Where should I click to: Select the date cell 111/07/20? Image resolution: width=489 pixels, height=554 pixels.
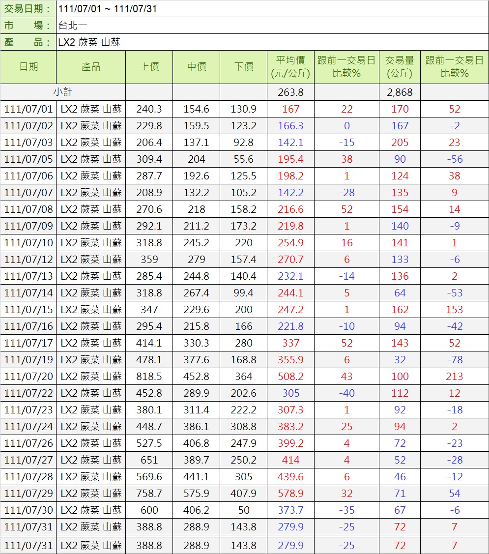point(29,377)
